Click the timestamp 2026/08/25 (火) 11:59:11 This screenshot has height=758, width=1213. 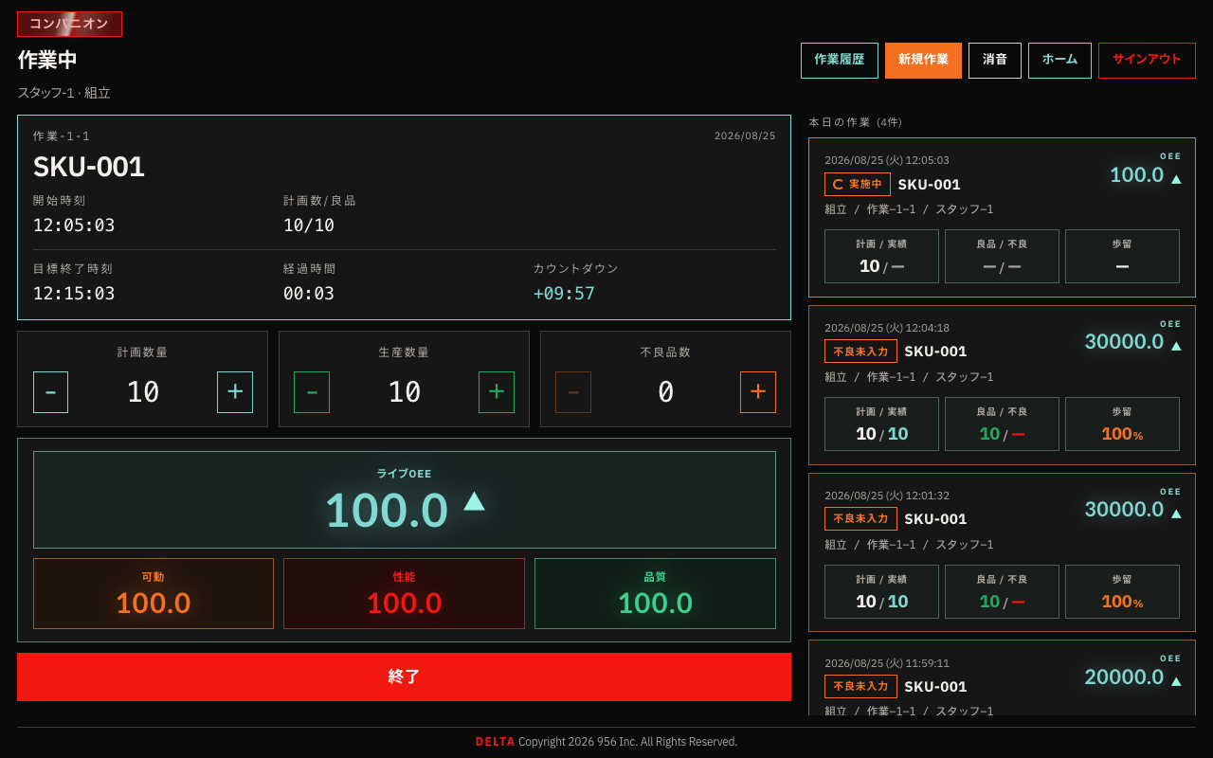point(887,663)
